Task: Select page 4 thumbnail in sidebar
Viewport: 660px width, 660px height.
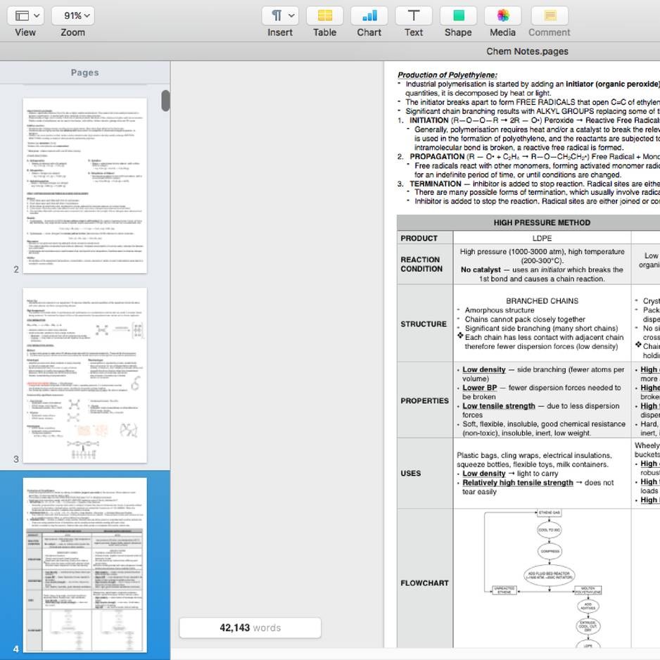Action: (x=84, y=563)
